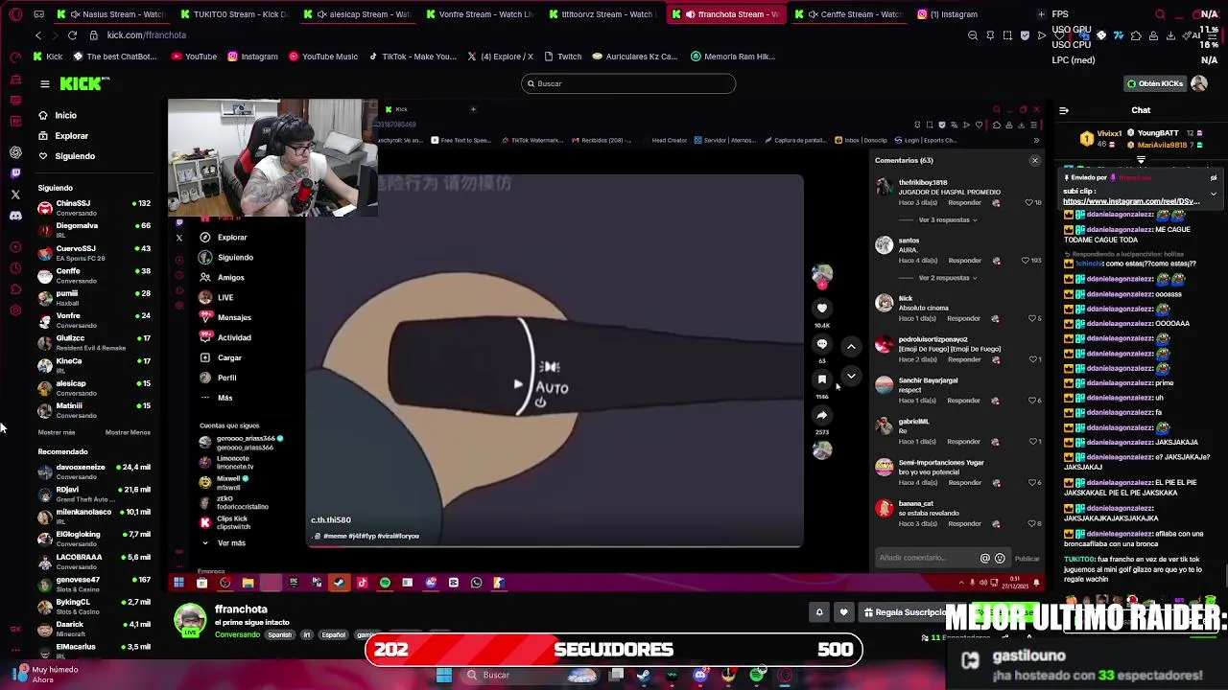Open Twitch bookmark
The height and width of the screenshot is (690, 1228).
pyautogui.click(x=563, y=57)
